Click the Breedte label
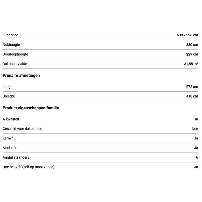Image resolution: width=202 pixels, height=202 pixels. point(9,96)
